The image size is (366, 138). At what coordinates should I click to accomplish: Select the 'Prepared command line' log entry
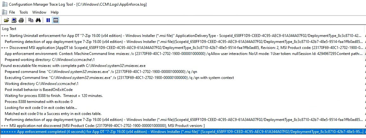pyautogui.click(x=182, y=72)
